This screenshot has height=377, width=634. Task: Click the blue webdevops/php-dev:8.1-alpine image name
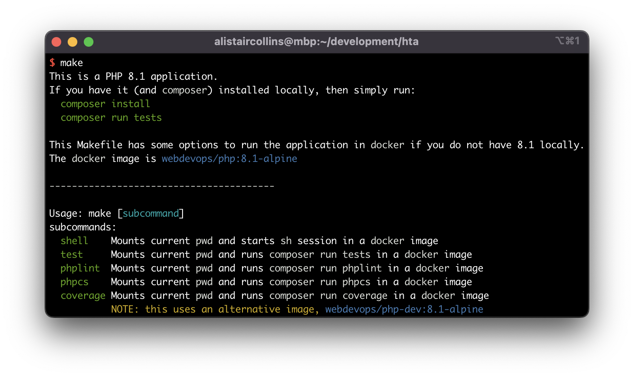(404, 309)
